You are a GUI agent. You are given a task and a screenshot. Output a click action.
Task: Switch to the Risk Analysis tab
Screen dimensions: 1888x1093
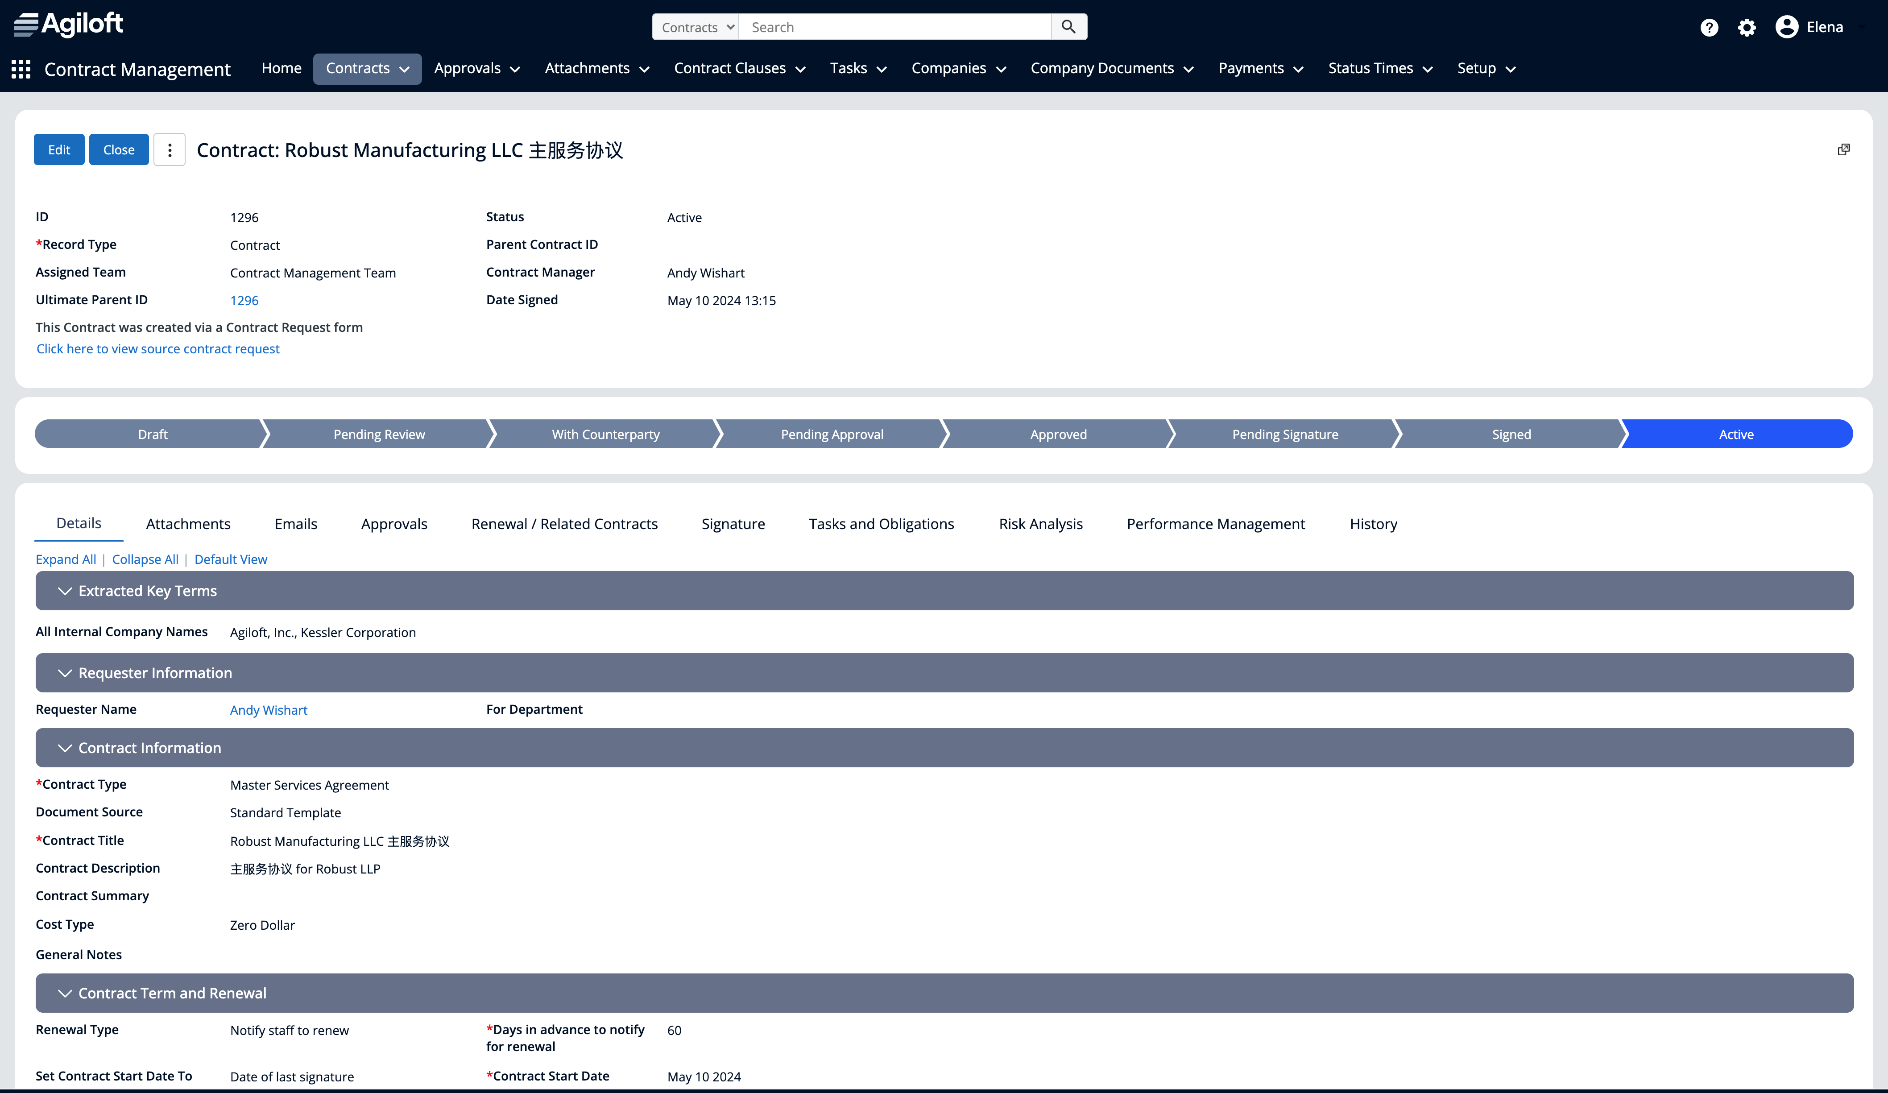point(1041,524)
